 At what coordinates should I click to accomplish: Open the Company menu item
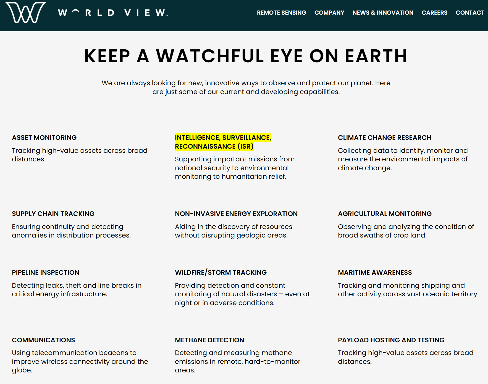[329, 13]
